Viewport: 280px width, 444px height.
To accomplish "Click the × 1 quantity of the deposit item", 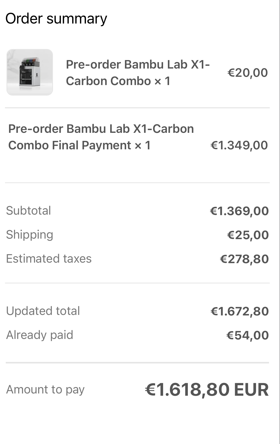I will pos(162,81).
